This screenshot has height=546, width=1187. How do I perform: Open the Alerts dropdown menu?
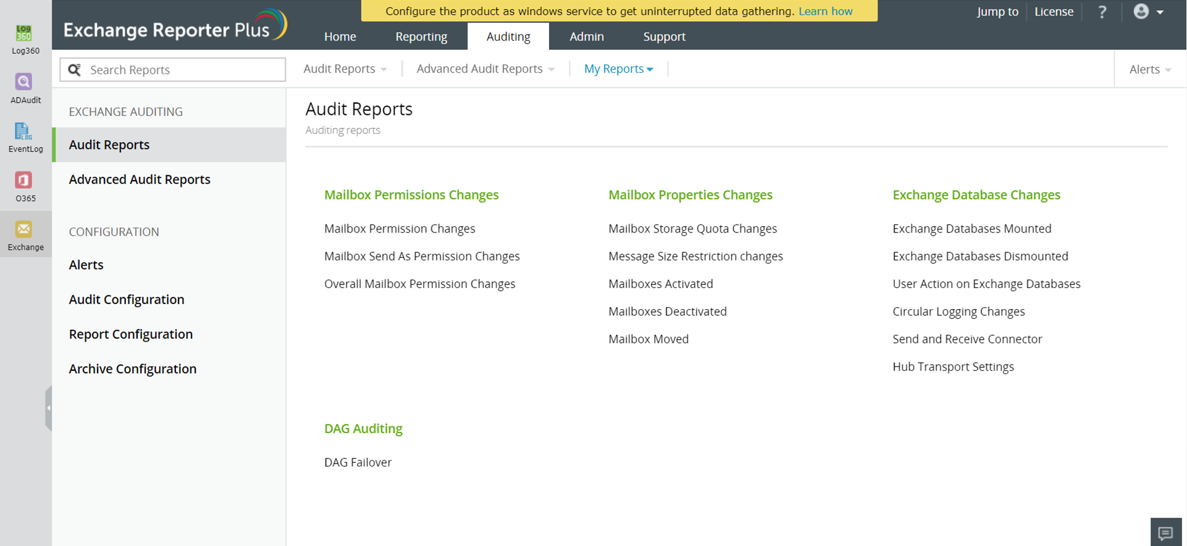click(1149, 70)
